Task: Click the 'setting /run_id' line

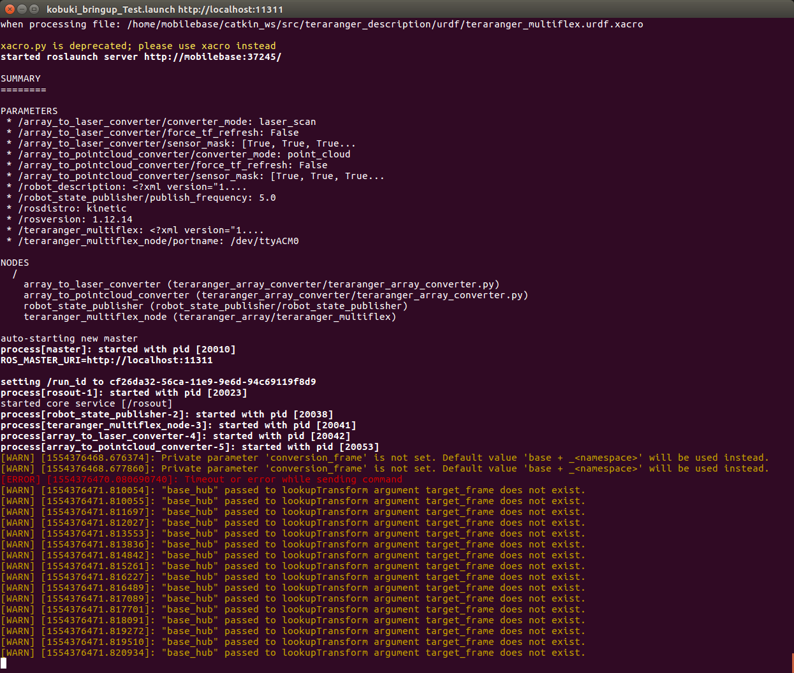Action: coord(158,382)
